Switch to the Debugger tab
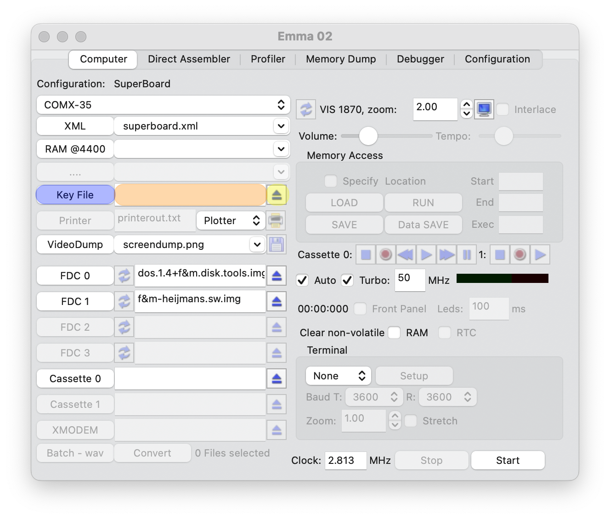Screen dimensions: 610x519 point(420,59)
